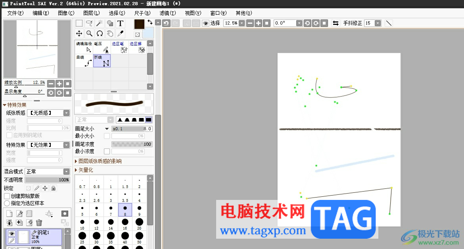Lock the layer completely with padlock icon
Image resolution: width=464 pixels, height=249 pixels.
point(53,188)
